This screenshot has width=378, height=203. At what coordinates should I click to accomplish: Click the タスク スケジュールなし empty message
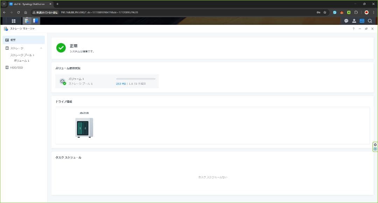coord(212,177)
